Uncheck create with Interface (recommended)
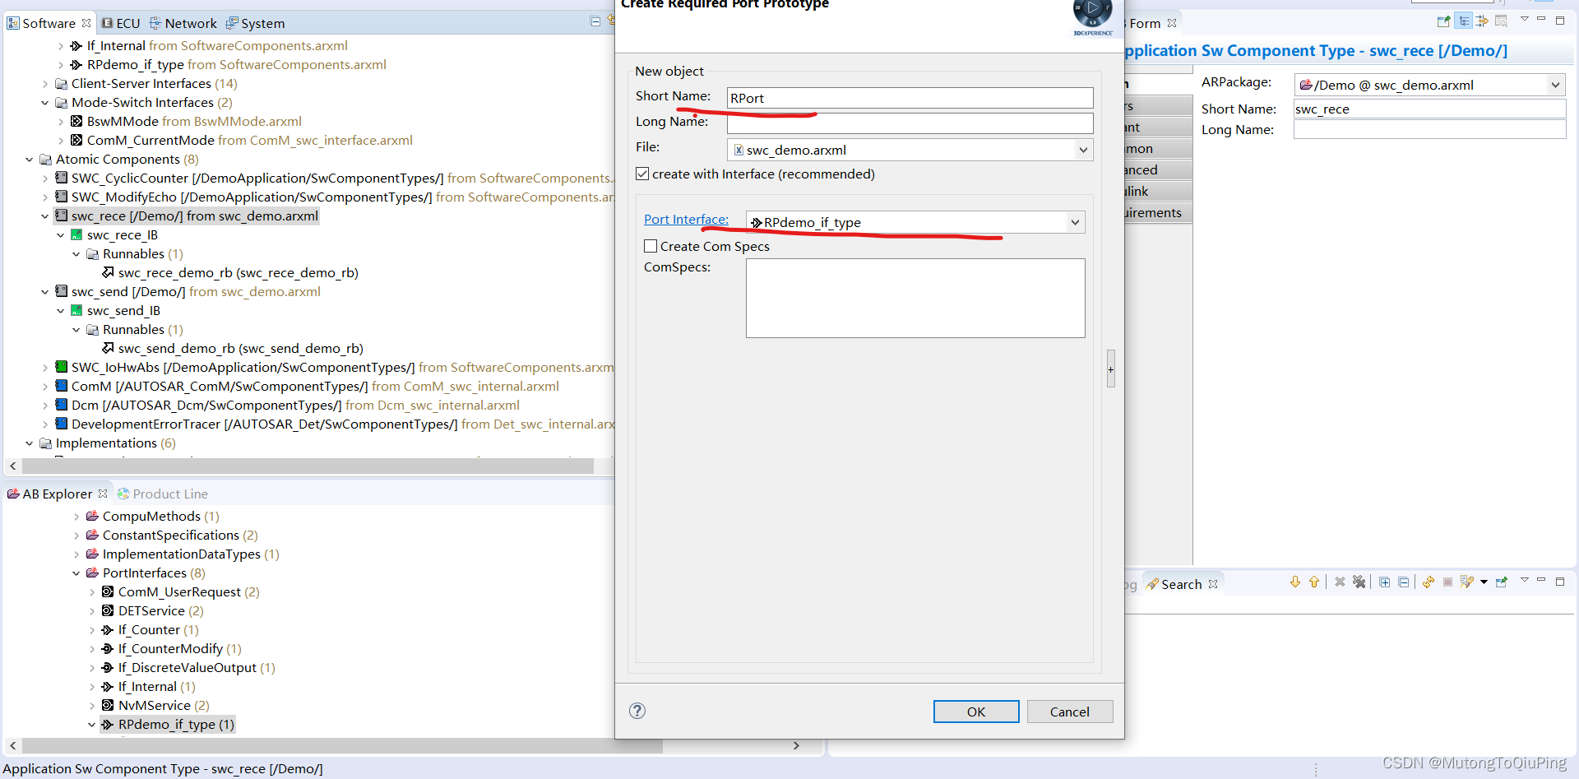 tap(642, 174)
